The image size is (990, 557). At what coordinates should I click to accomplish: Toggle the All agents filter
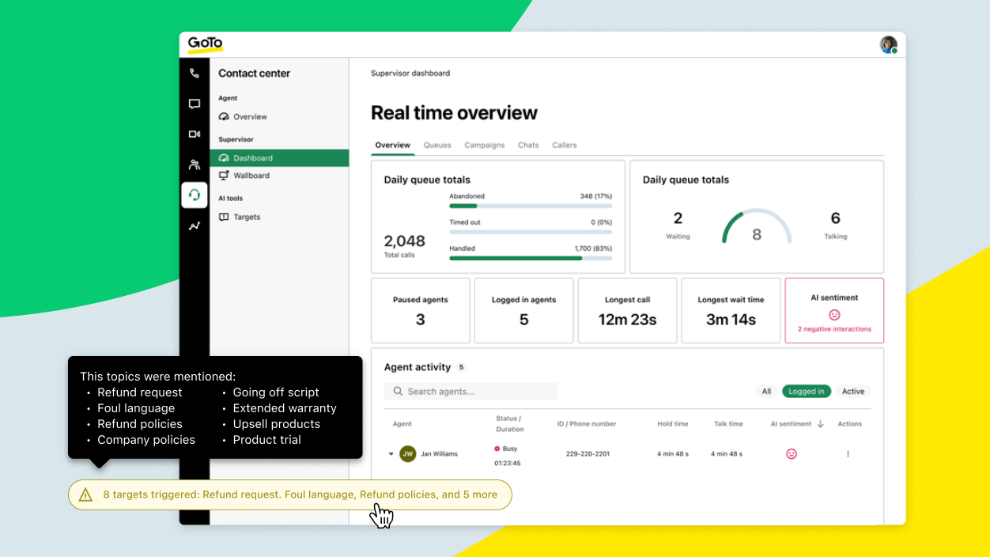[x=766, y=391]
